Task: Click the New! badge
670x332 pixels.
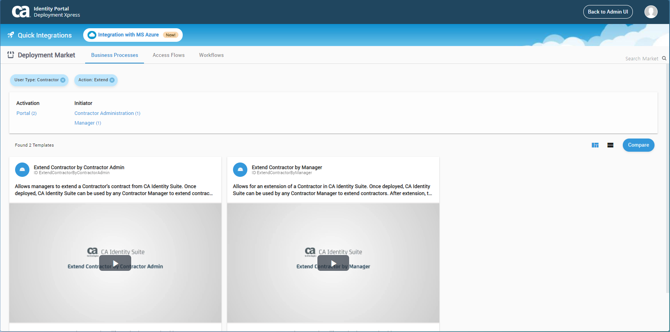Action: pos(171,35)
